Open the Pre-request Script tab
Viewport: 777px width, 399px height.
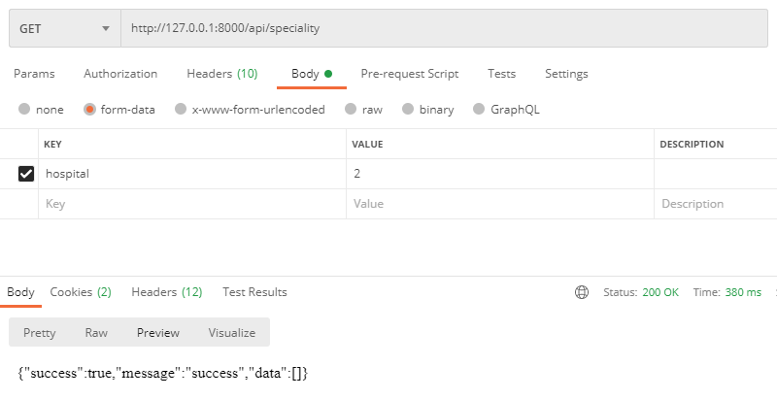[x=409, y=74]
